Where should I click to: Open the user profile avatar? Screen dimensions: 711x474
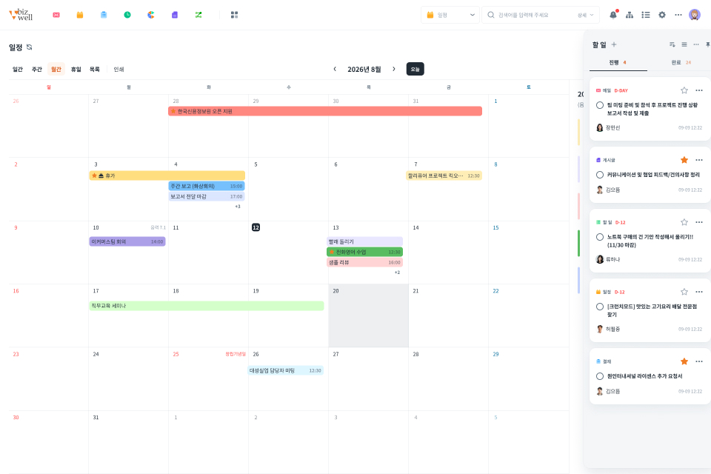pyautogui.click(x=695, y=15)
